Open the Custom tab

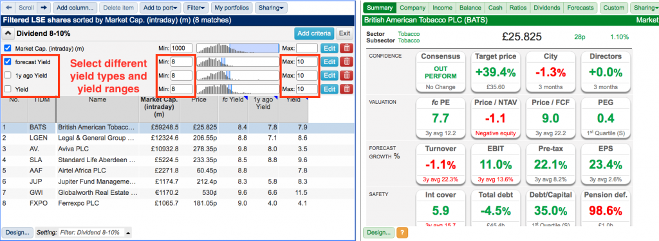(613, 8)
